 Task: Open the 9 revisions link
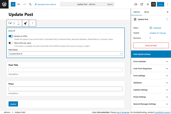(x=150, y=38)
